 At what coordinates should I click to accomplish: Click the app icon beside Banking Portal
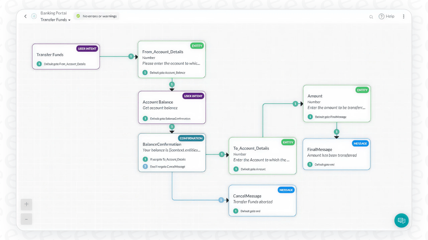[x=34, y=16]
